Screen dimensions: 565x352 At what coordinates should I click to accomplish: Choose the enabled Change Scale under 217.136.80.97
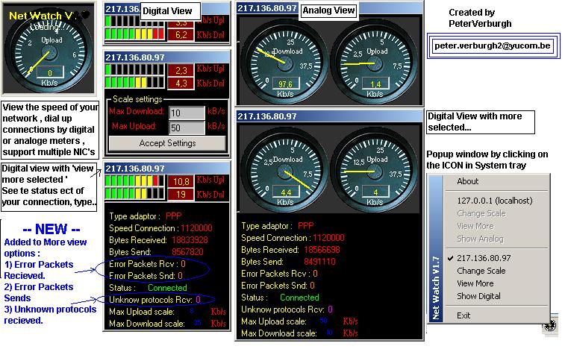[481, 271]
